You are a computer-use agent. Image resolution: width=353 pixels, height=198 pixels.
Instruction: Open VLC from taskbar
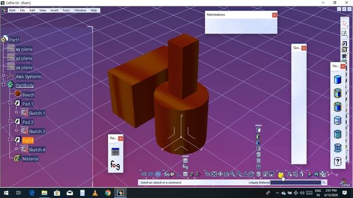pyautogui.click(x=95, y=193)
